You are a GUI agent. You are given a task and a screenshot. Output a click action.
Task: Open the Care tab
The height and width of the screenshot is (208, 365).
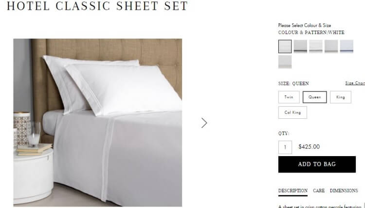pos(319,191)
